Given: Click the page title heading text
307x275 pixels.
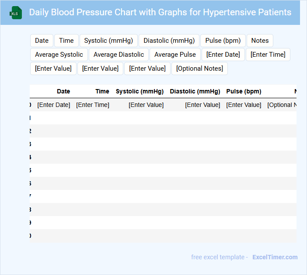Looking at the screenshot, I should point(160,12).
